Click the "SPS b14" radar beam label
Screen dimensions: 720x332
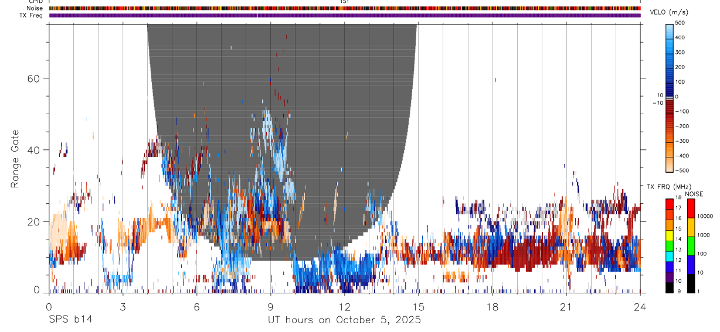pos(70,320)
